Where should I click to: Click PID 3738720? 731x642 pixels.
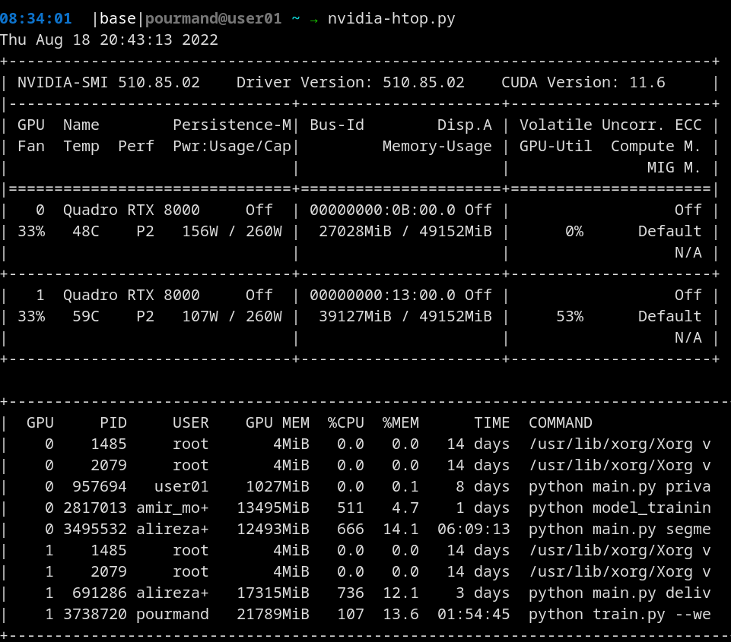(95, 615)
